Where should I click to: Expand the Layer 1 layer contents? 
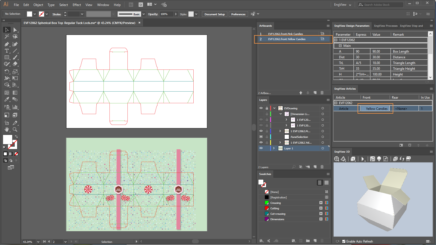coord(274,148)
